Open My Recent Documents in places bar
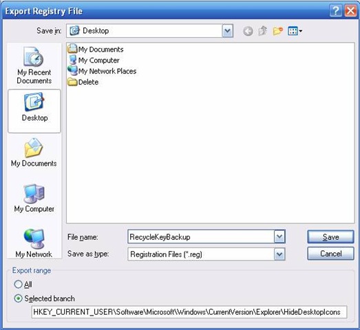The width and height of the screenshot is (360, 330). pyautogui.click(x=34, y=65)
